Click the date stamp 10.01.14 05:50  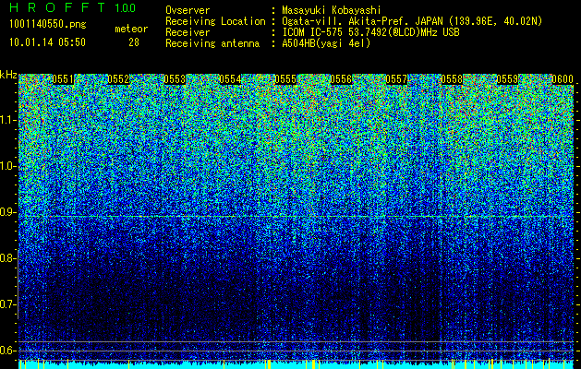tap(48, 42)
